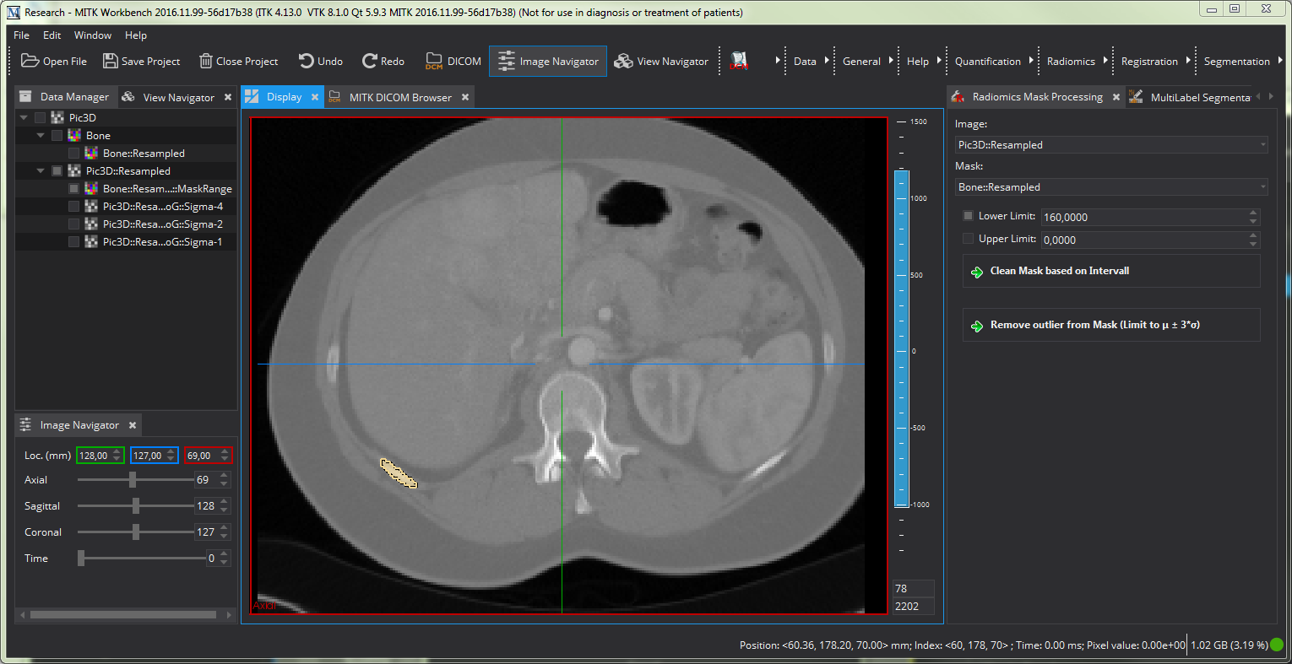Image resolution: width=1292 pixels, height=664 pixels.
Task: Toggle visibility of Pic3D::Resampled node
Action: tap(57, 170)
